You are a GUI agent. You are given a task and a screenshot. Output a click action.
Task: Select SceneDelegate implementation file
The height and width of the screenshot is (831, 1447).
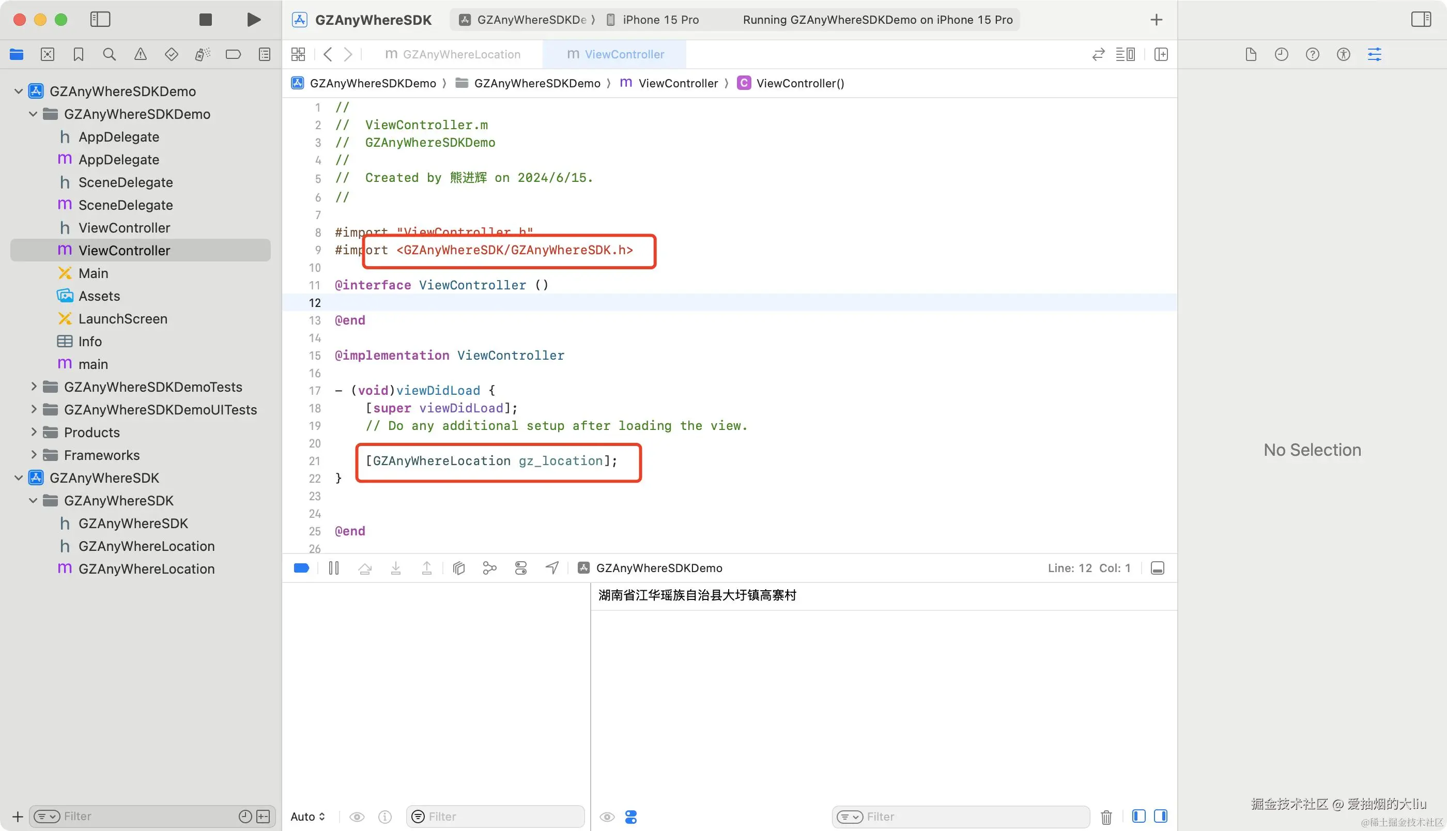tap(141, 205)
